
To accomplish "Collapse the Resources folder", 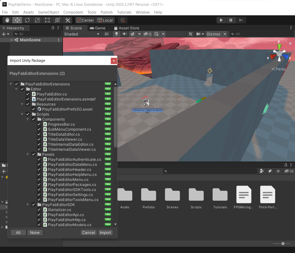I will [x=22, y=104].
